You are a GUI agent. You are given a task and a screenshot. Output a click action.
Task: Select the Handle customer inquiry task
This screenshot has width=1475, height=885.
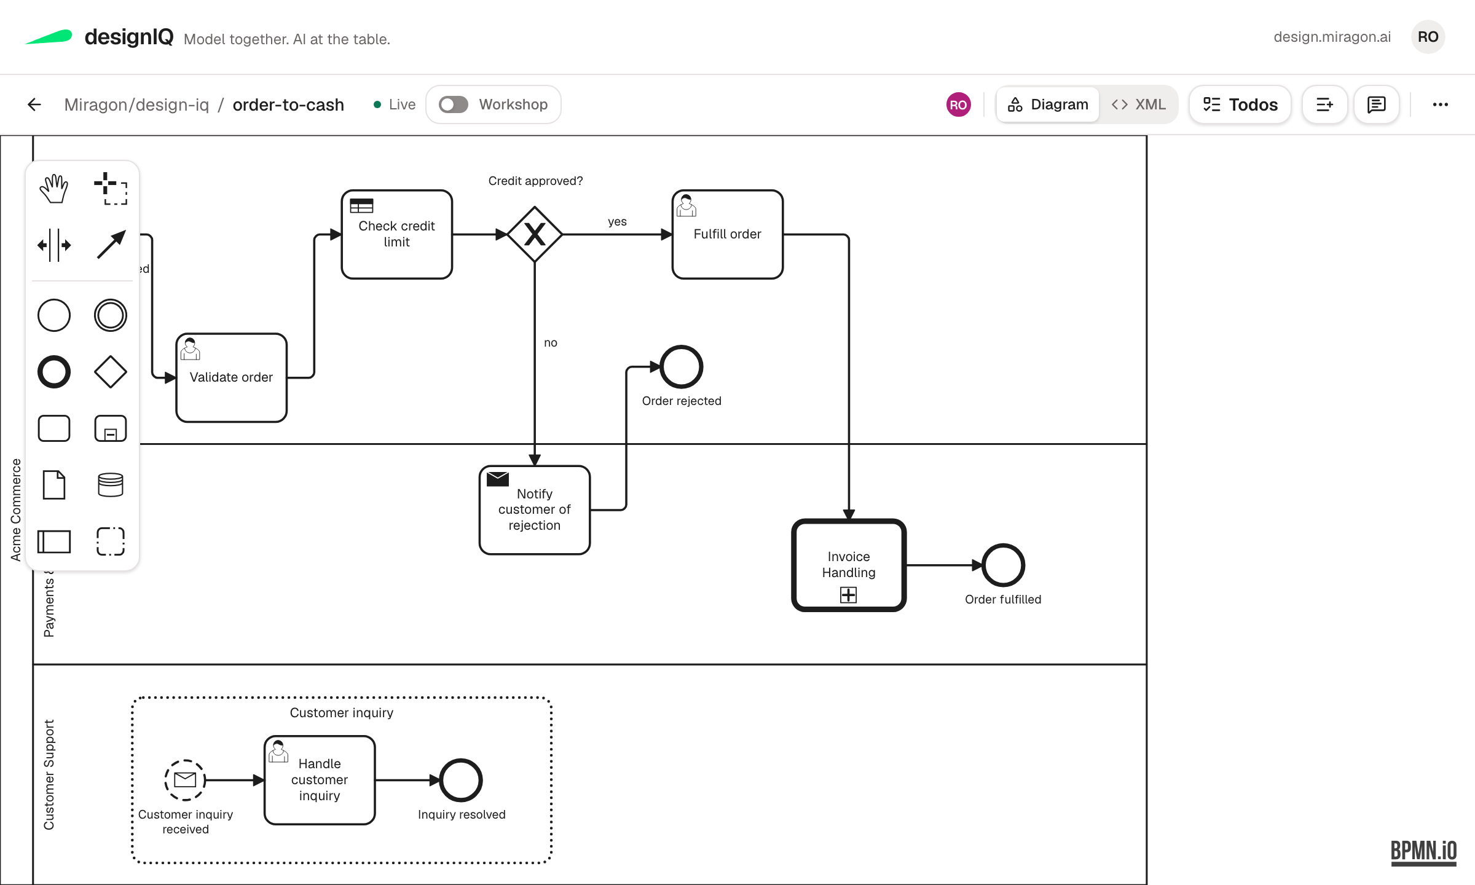click(x=320, y=780)
